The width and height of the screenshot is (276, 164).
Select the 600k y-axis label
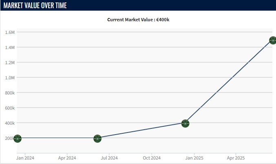pyautogui.click(x=10, y=108)
